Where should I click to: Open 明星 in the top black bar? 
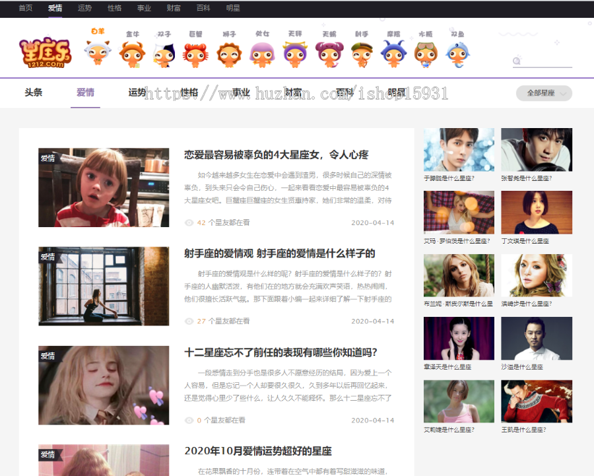[233, 8]
